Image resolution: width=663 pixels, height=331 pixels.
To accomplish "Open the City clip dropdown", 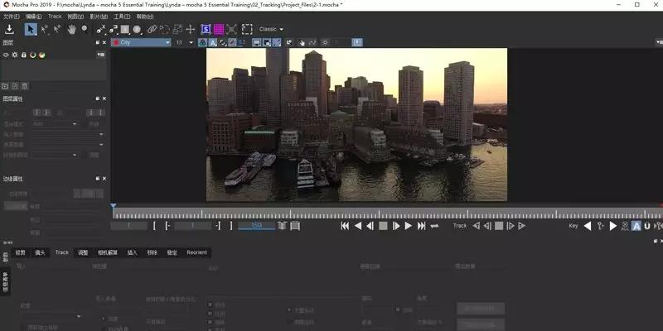I will (x=141, y=42).
